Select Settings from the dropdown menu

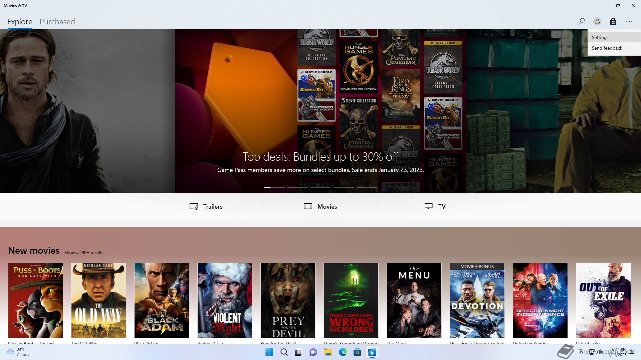tap(614, 37)
